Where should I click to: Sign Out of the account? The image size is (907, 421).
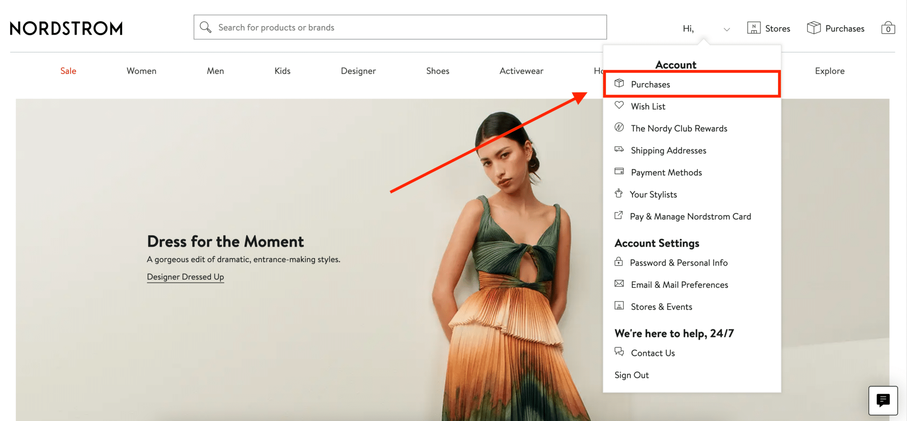(632, 375)
